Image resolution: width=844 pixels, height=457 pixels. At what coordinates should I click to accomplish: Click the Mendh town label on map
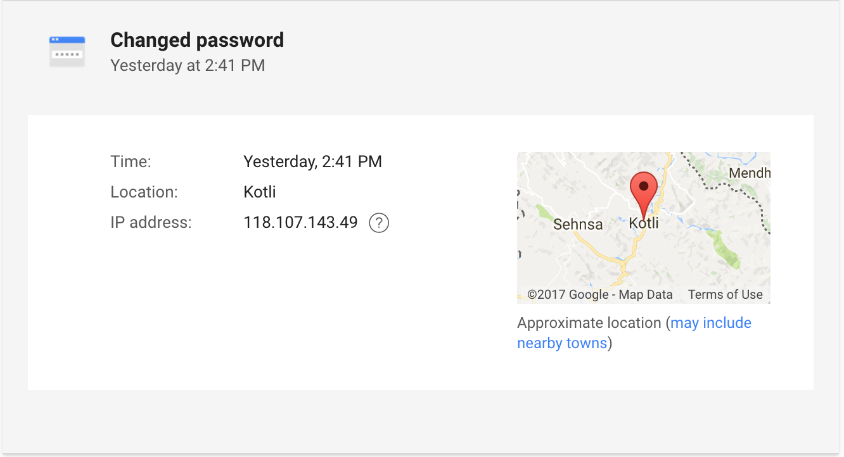point(750,173)
